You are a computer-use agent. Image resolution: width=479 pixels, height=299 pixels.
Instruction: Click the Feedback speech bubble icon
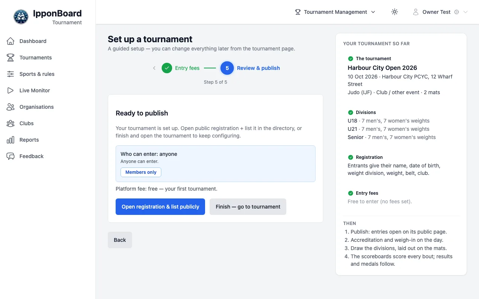point(10,156)
